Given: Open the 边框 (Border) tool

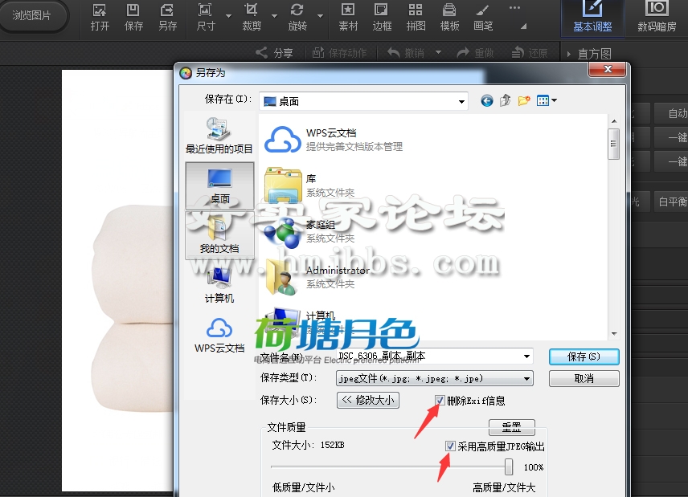Looking at the screenshot, I should 382,17.
